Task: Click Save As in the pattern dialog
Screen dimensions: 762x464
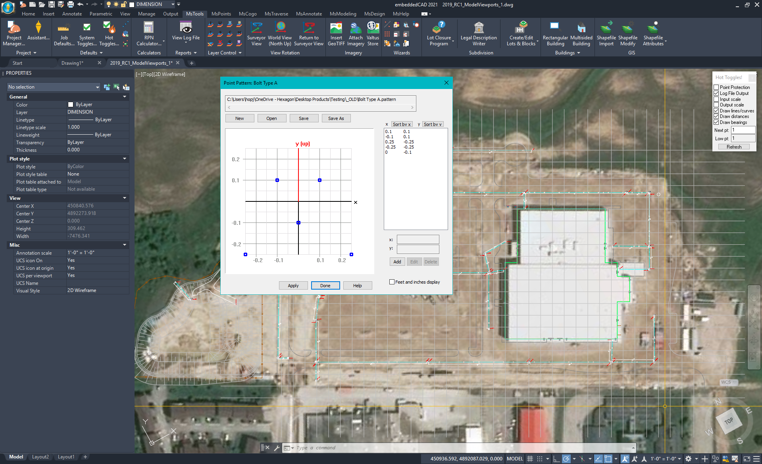Action: coord(336,118)
